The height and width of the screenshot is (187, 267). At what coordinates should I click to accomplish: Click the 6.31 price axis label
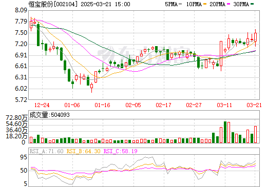pos(21,77)
